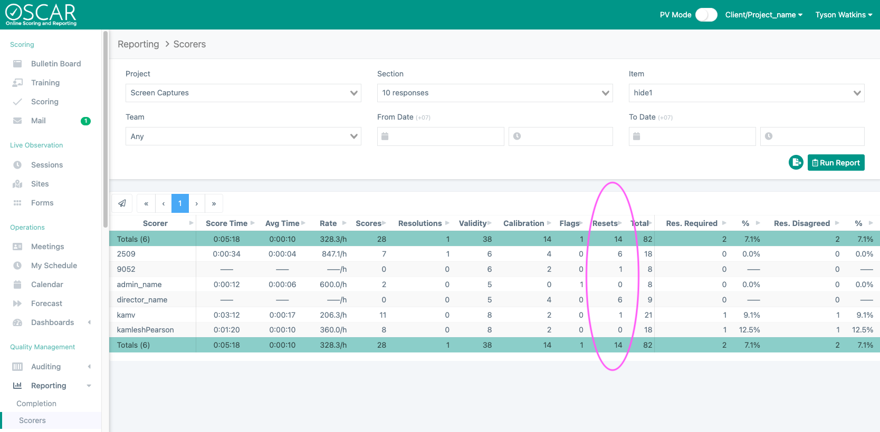The image size is (880, 432).
Task: Select Completion under Reporting
Action: 36,404
